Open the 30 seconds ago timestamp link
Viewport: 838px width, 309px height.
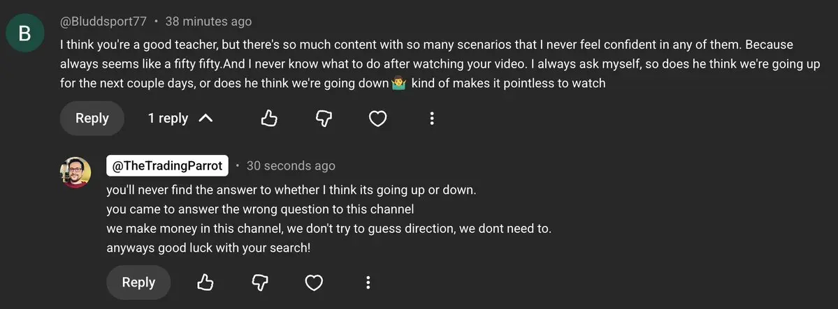(x=291, y=166)
